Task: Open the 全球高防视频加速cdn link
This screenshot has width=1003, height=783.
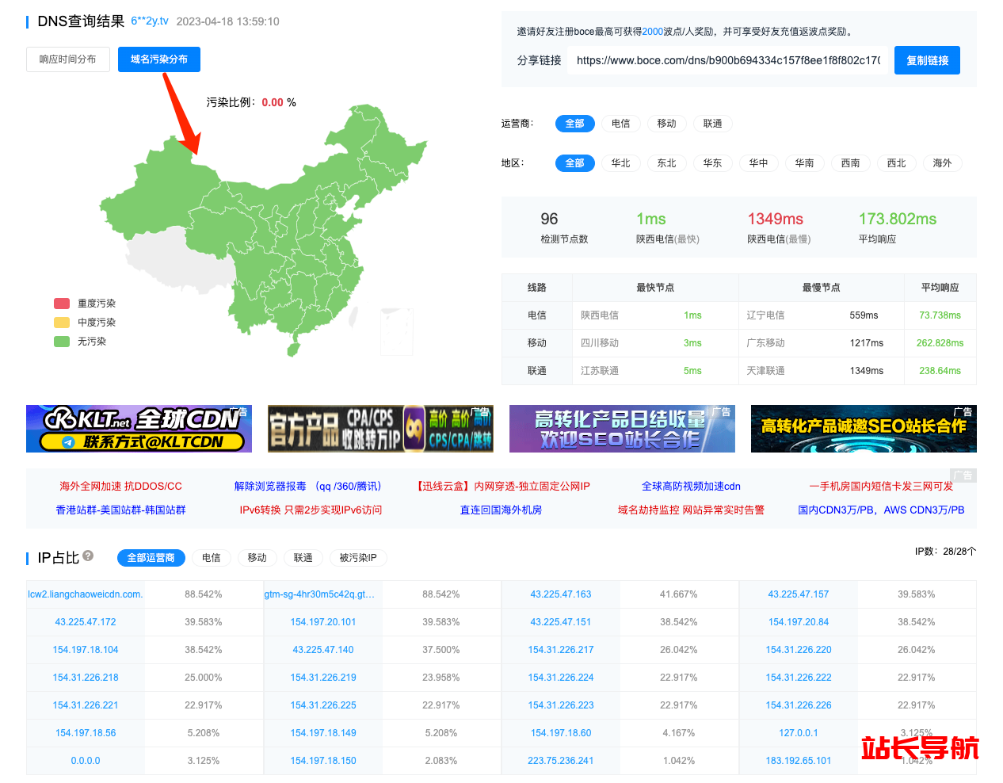Action: click(691, 487)
